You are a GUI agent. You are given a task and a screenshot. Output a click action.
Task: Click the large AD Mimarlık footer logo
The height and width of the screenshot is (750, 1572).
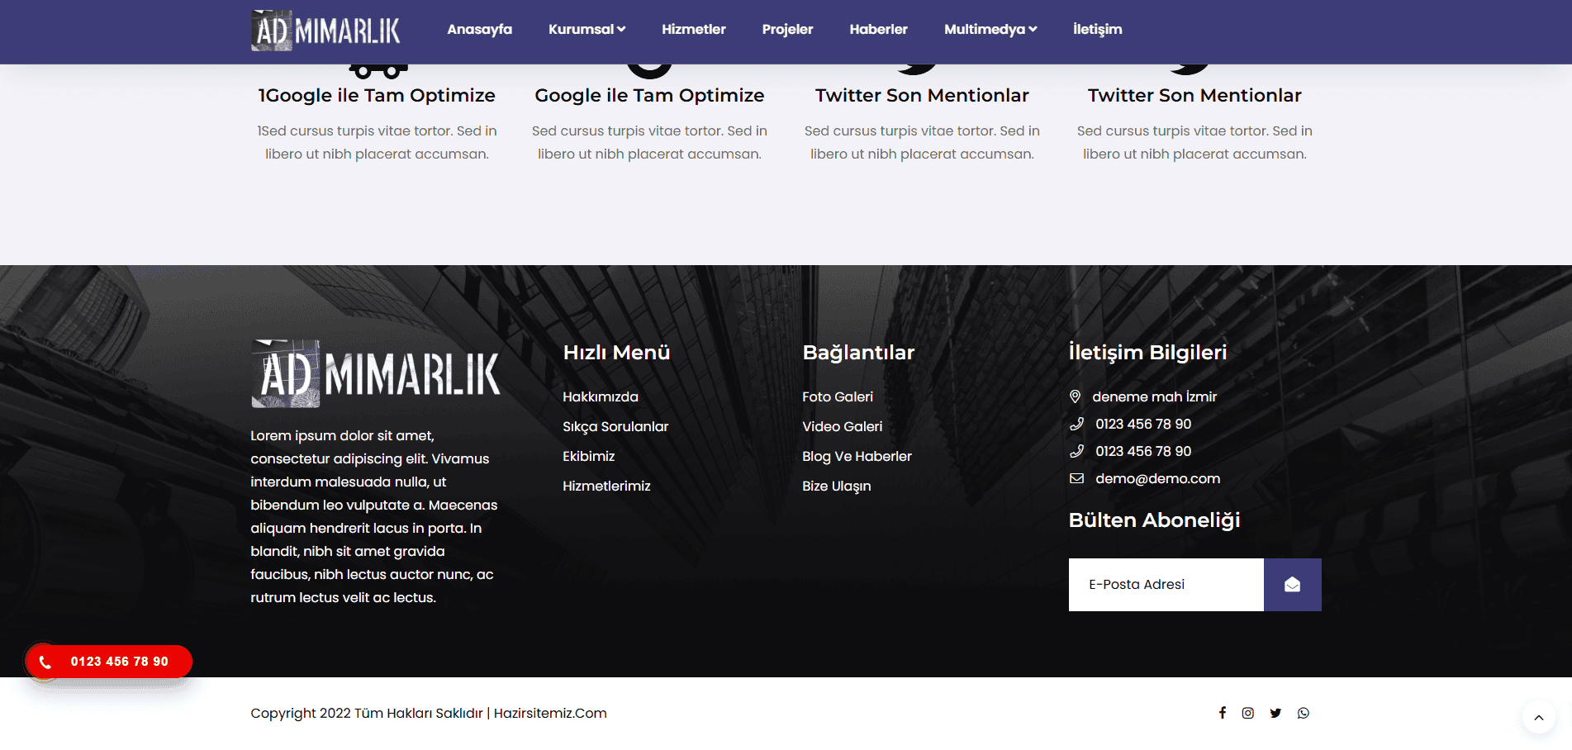(x=376, y=373)
